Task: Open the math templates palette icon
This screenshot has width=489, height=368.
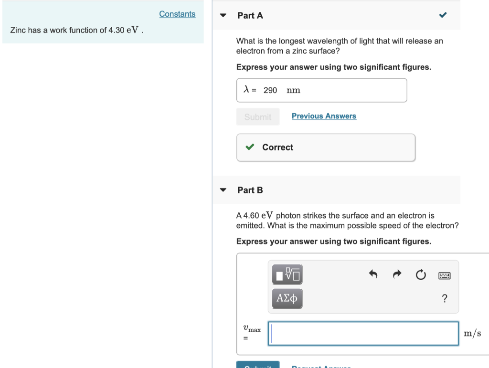Action: [287, 274]
